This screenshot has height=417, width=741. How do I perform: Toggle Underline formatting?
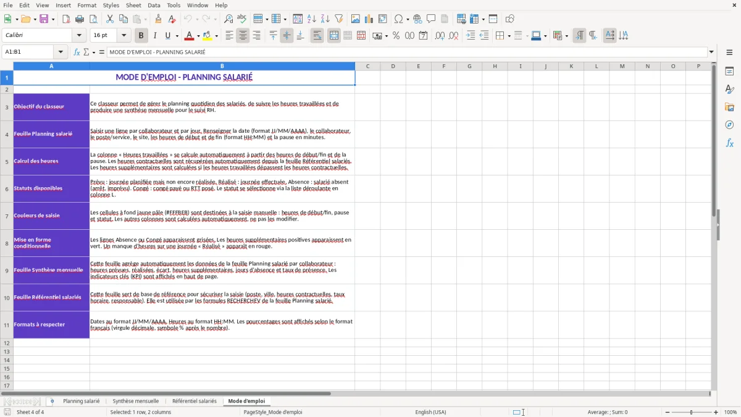click(167, 36)
